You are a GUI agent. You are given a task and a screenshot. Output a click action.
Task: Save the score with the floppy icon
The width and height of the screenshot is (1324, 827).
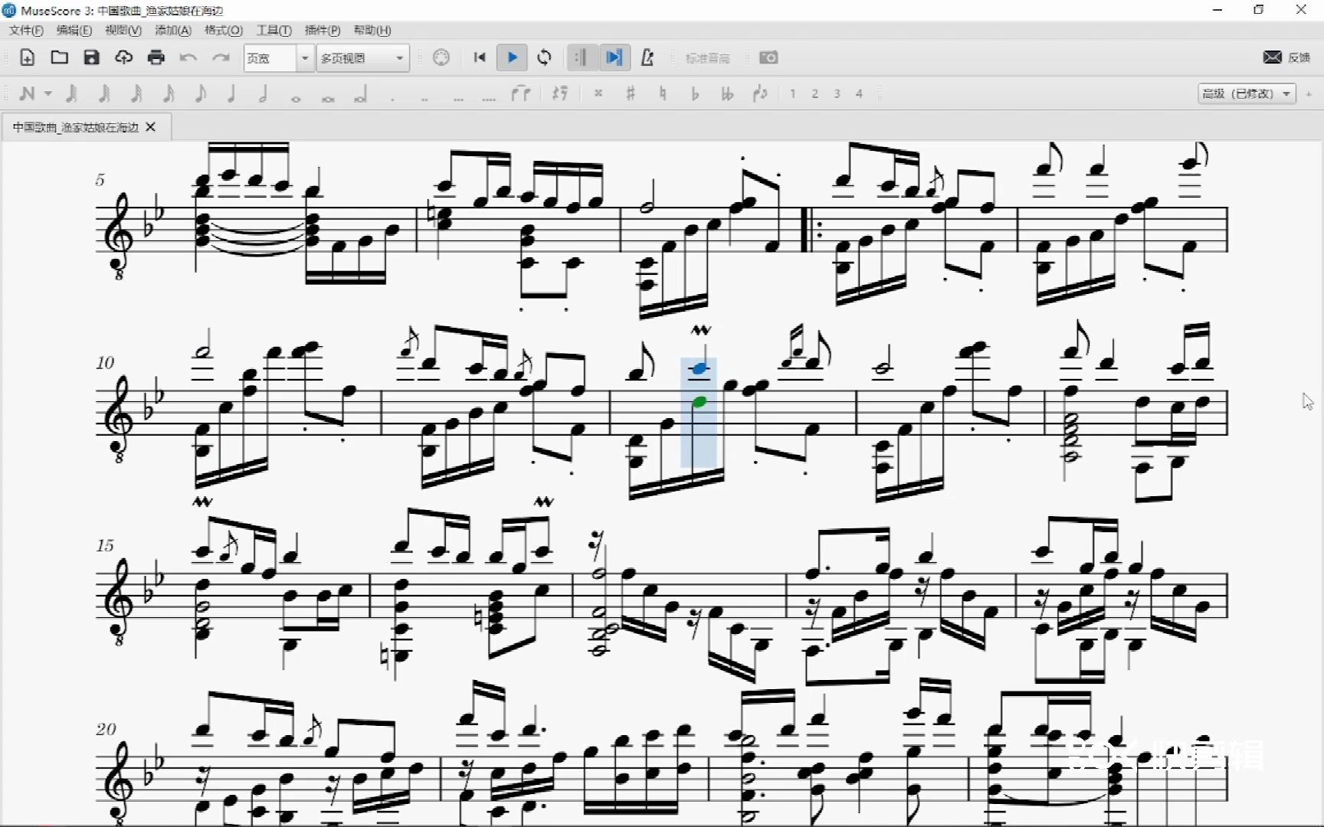tap(91, 57)
